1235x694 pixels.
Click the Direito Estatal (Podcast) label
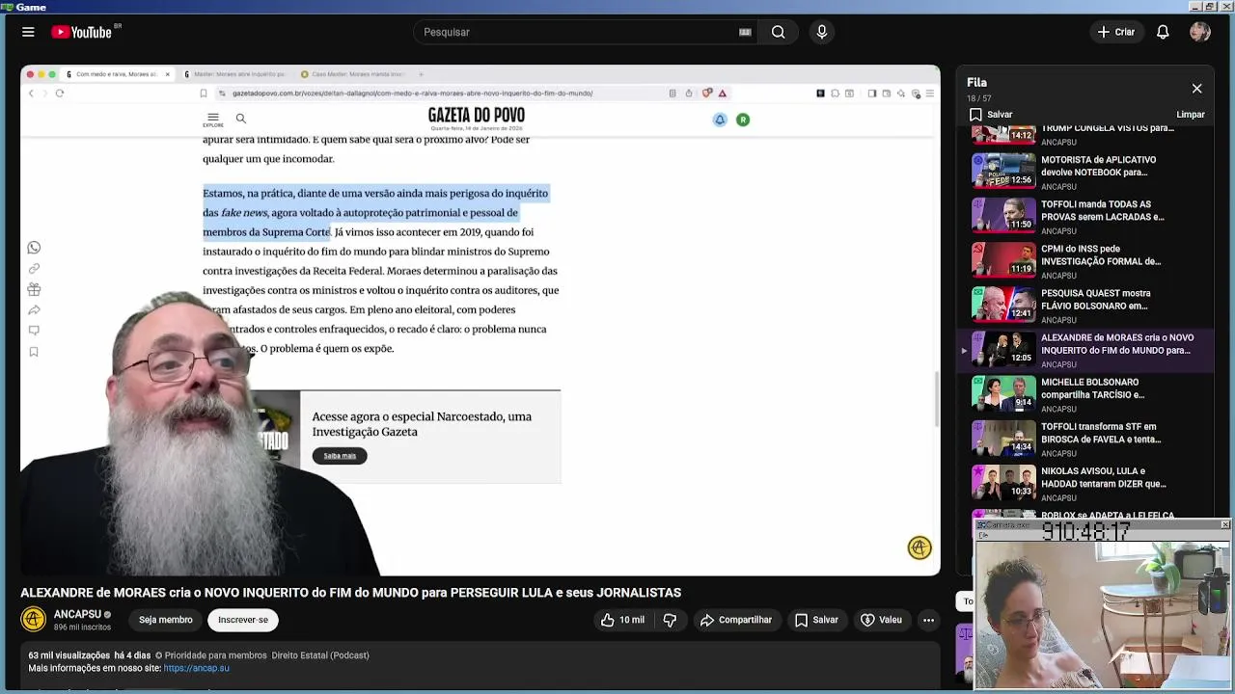pyautogui.click(x=320, y=655)
